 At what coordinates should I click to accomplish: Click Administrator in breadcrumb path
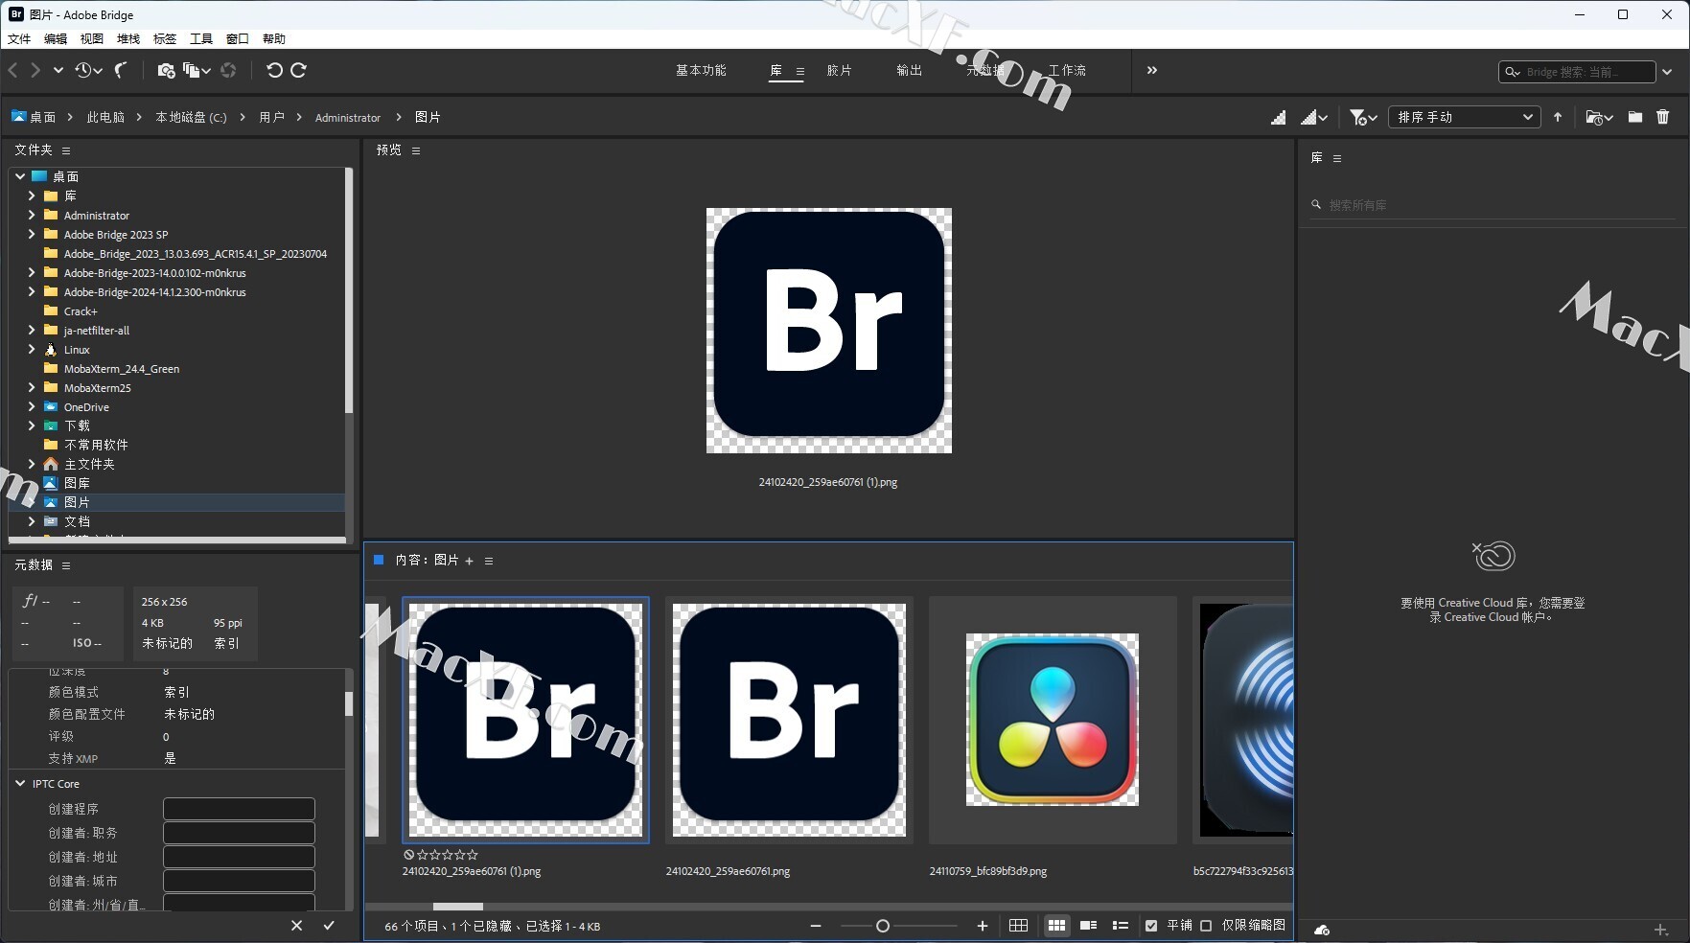point(348,117)
